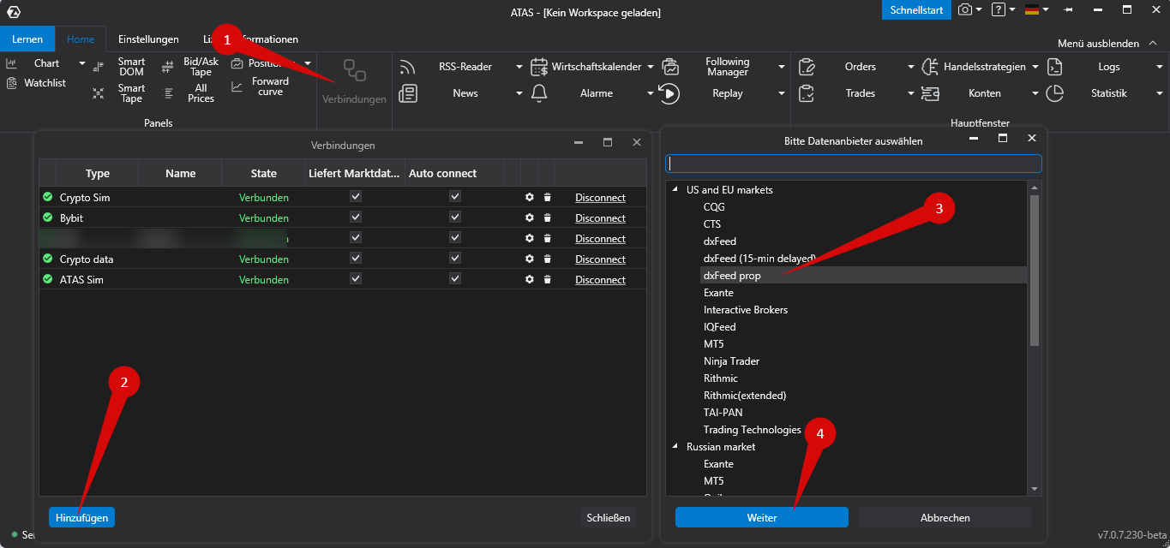
Task: Expand the Replay dropdown arrow
Action: 782,93
